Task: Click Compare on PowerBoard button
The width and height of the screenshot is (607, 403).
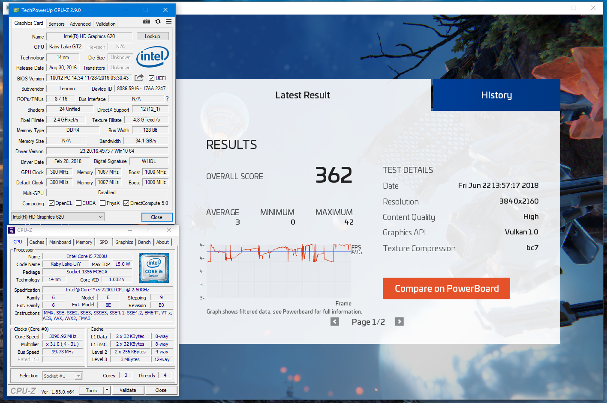Action: coord(446,288)
